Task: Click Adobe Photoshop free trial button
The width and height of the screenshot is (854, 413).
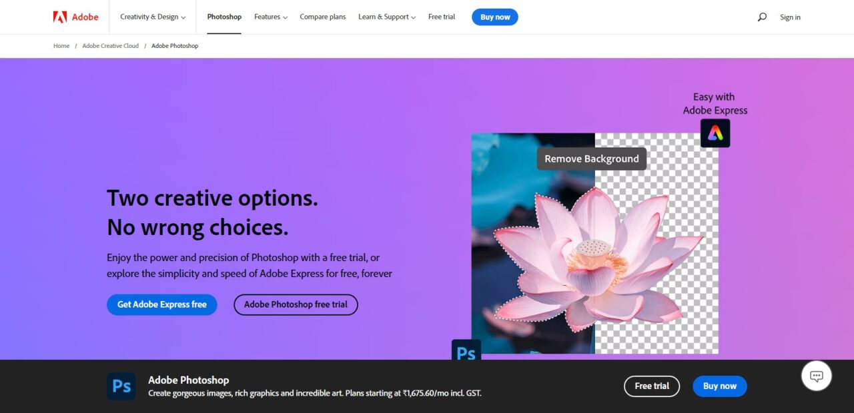Action: (x=296, y=304)
